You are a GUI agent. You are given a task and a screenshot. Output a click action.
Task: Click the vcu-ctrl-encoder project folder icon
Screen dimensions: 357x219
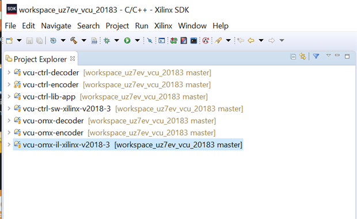17,84
